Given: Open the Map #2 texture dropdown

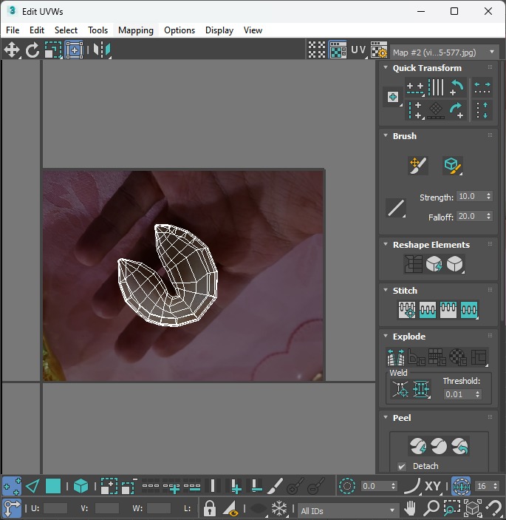Looking at the screenshot, I should [x=444, y=52].
